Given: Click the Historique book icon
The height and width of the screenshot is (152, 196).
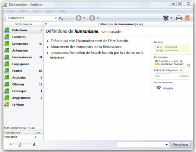Looking at the screenshot, I should (7, 91).
